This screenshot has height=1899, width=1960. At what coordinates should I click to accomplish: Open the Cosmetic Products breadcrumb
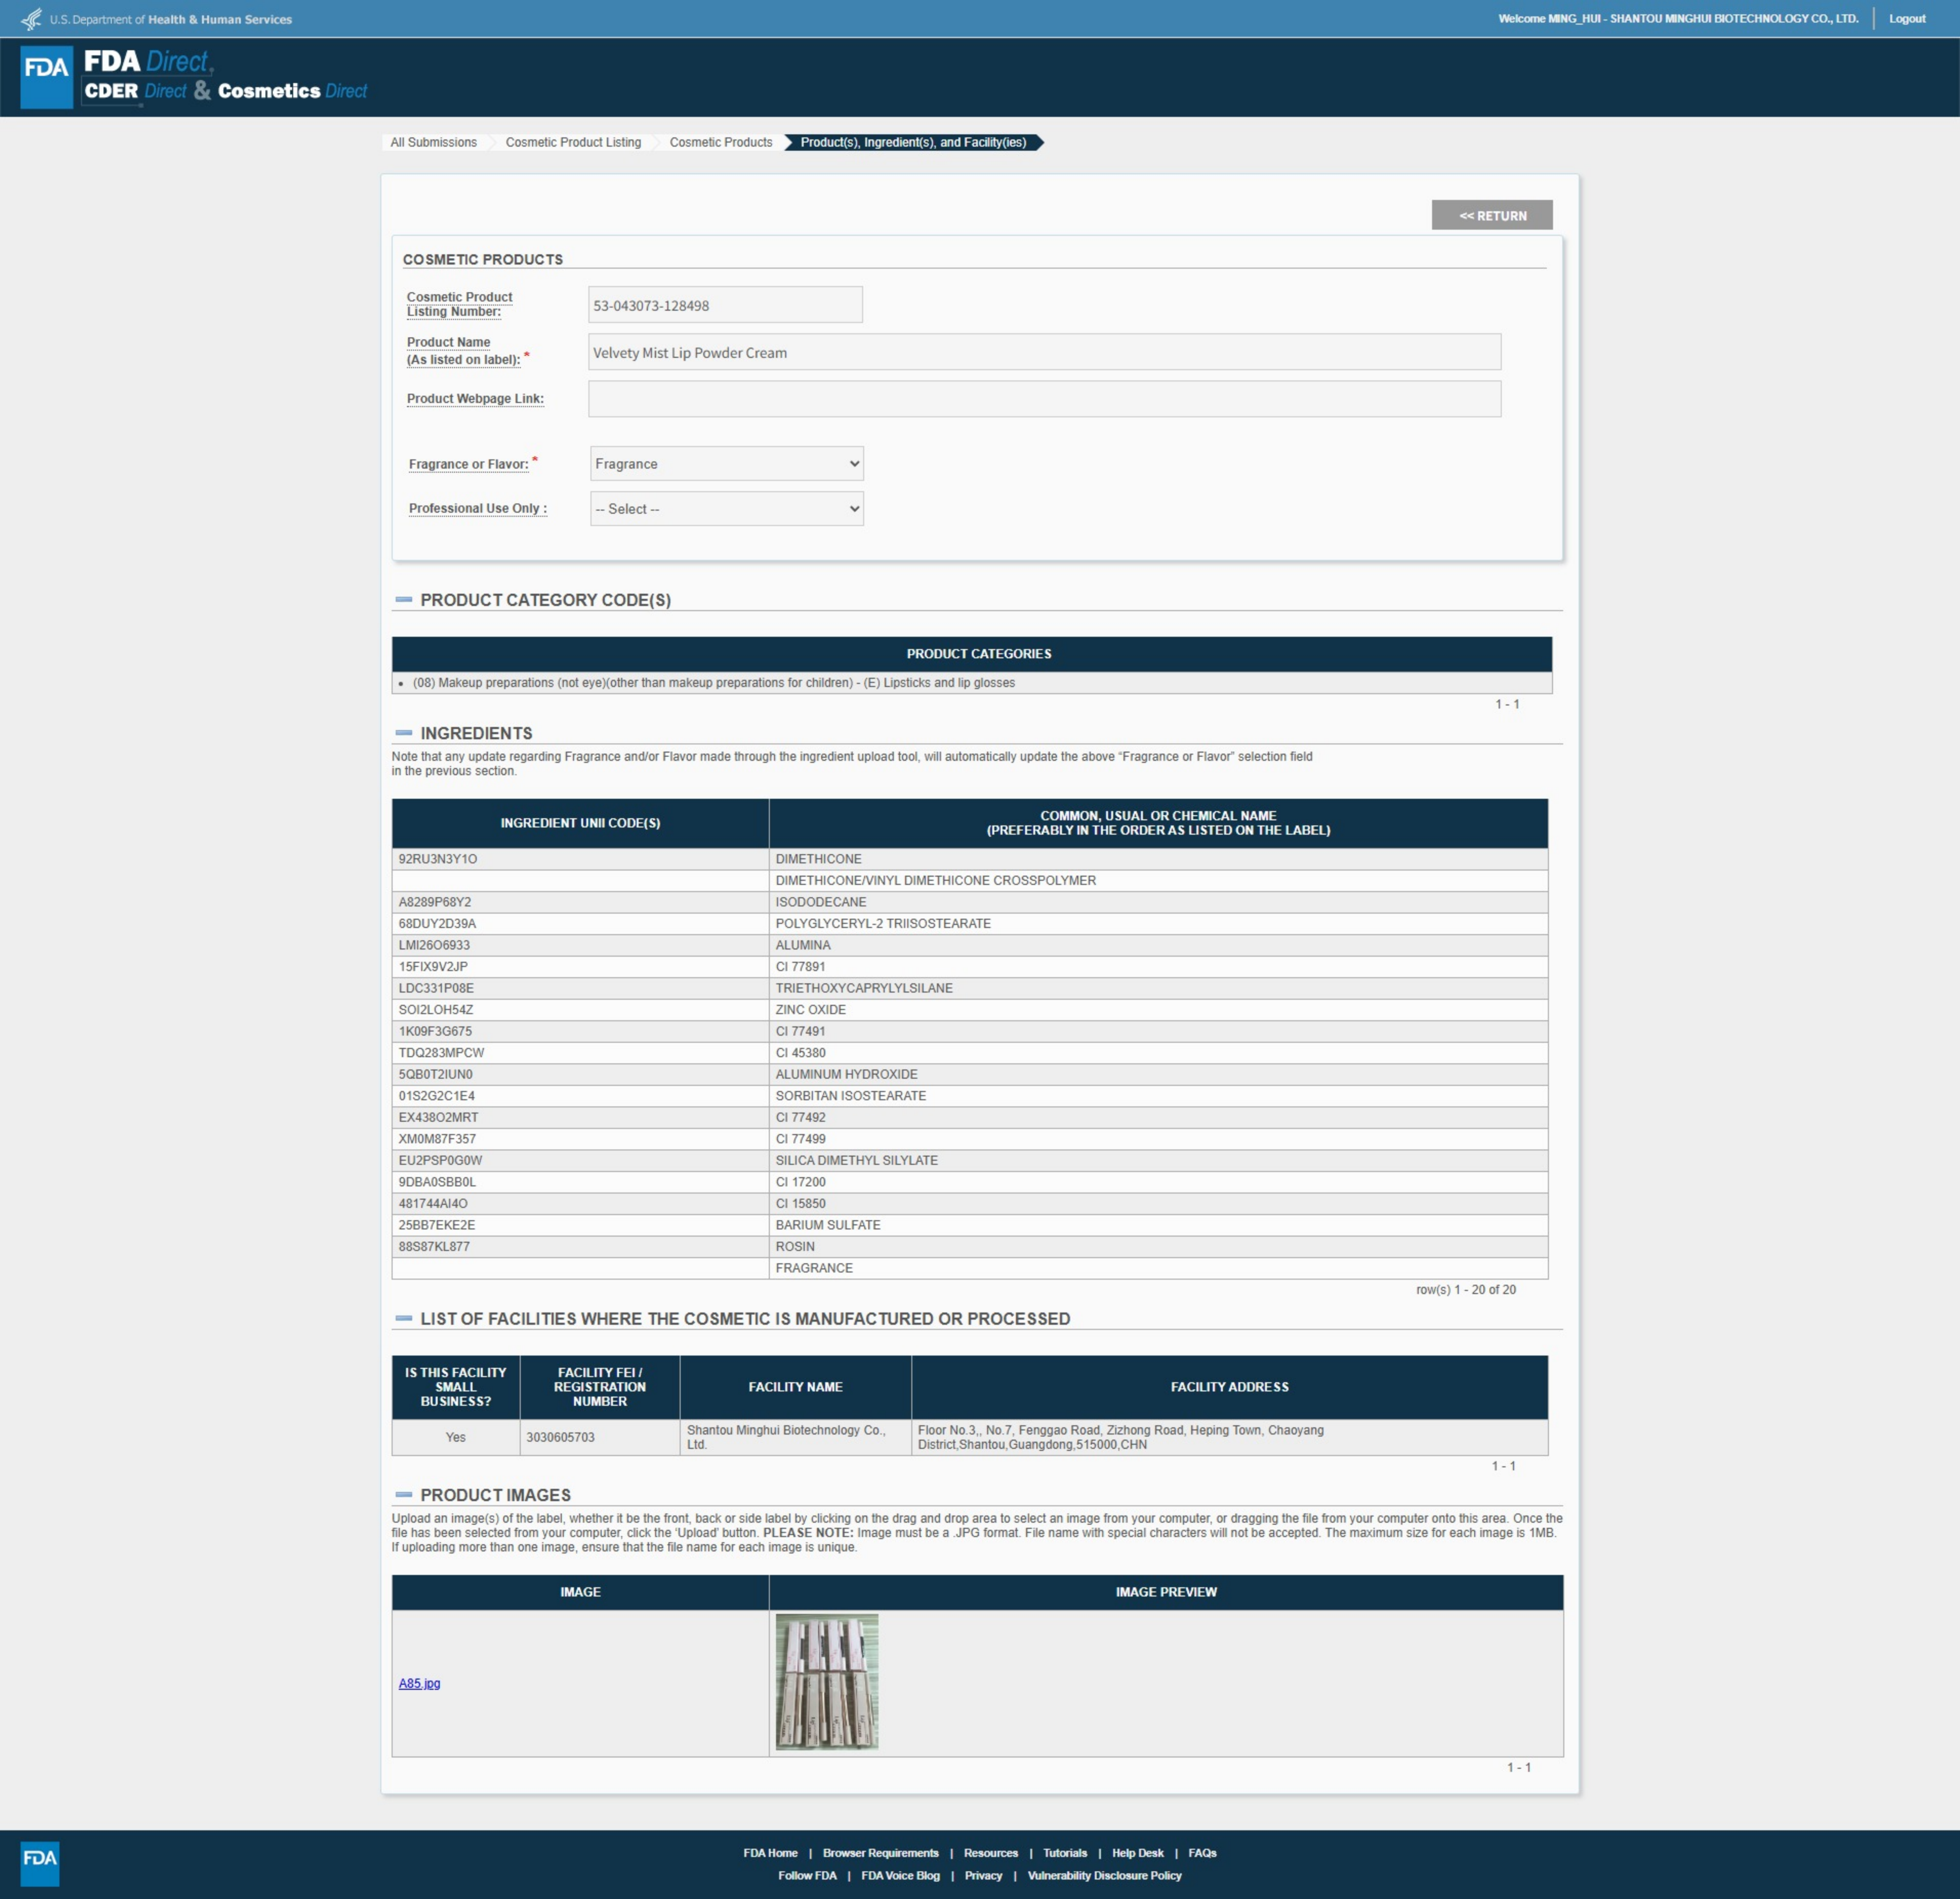[x=720, y=142]
